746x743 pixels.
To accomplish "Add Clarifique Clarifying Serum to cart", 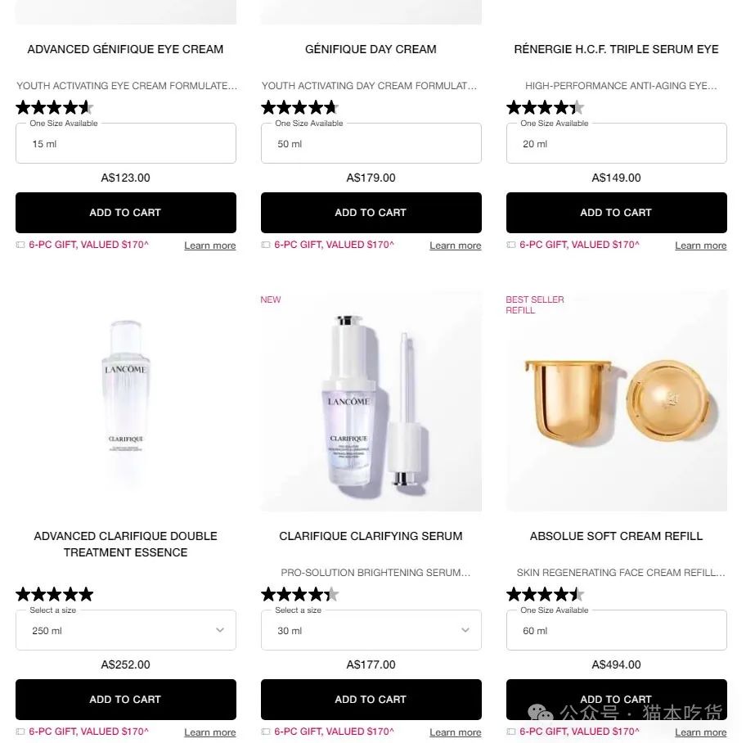I will [x=371, y=700].
